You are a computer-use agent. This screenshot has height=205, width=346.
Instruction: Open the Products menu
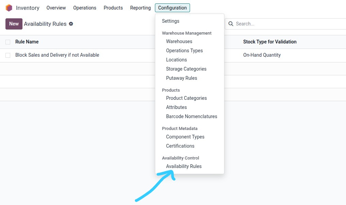coord(113,7)
